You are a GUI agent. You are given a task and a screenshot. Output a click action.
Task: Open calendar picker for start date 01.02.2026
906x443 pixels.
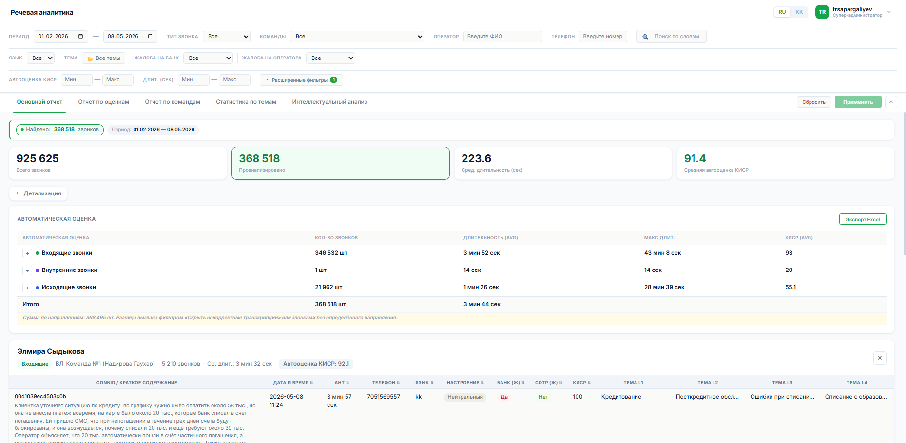click(x=80, y=36)
